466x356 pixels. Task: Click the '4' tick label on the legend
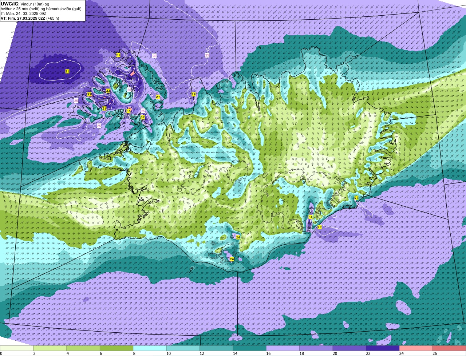coord(67,353)
